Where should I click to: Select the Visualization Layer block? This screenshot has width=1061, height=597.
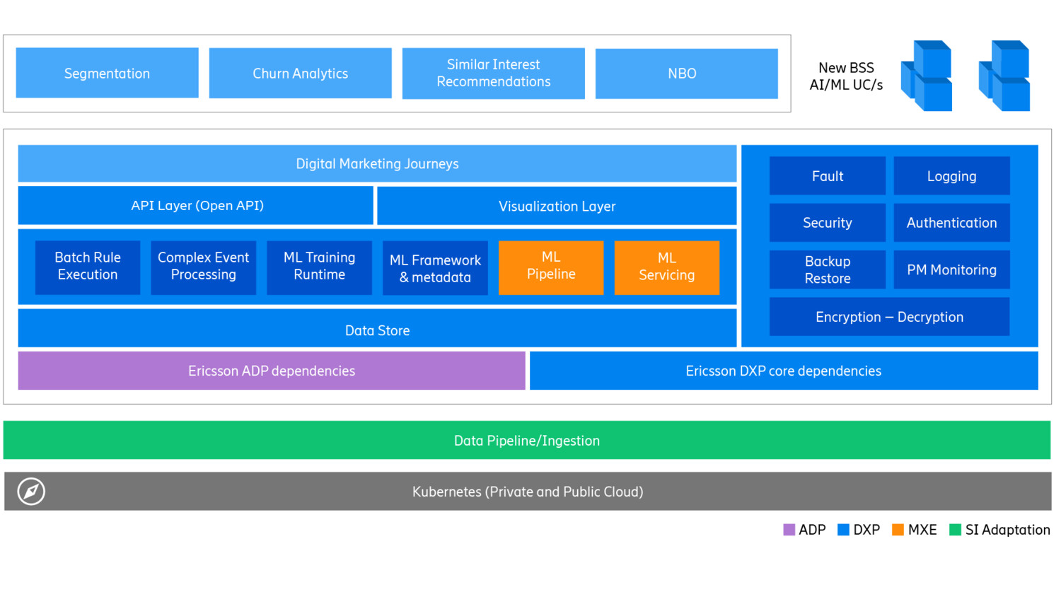(557, 206)
